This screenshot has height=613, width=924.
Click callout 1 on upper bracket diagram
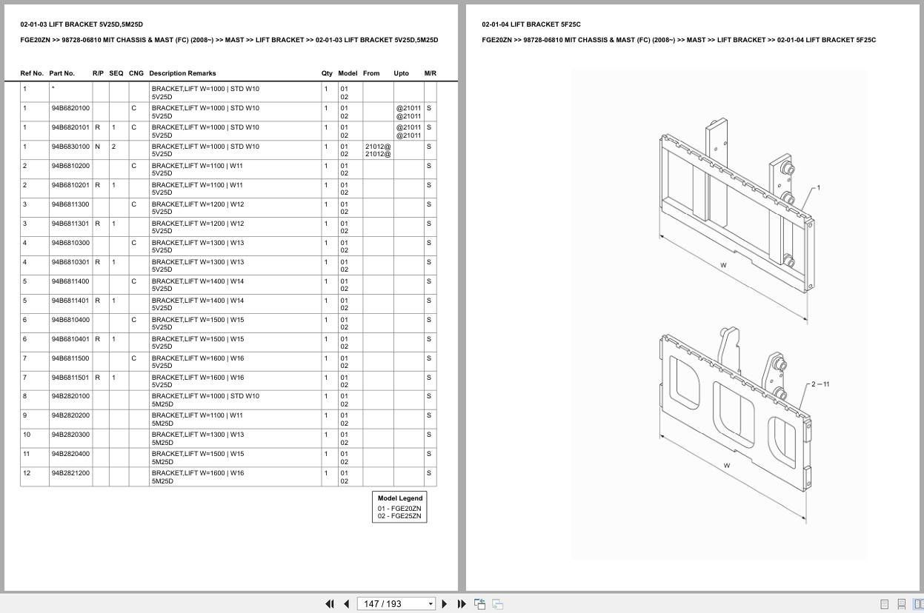(x=818, y=187)
